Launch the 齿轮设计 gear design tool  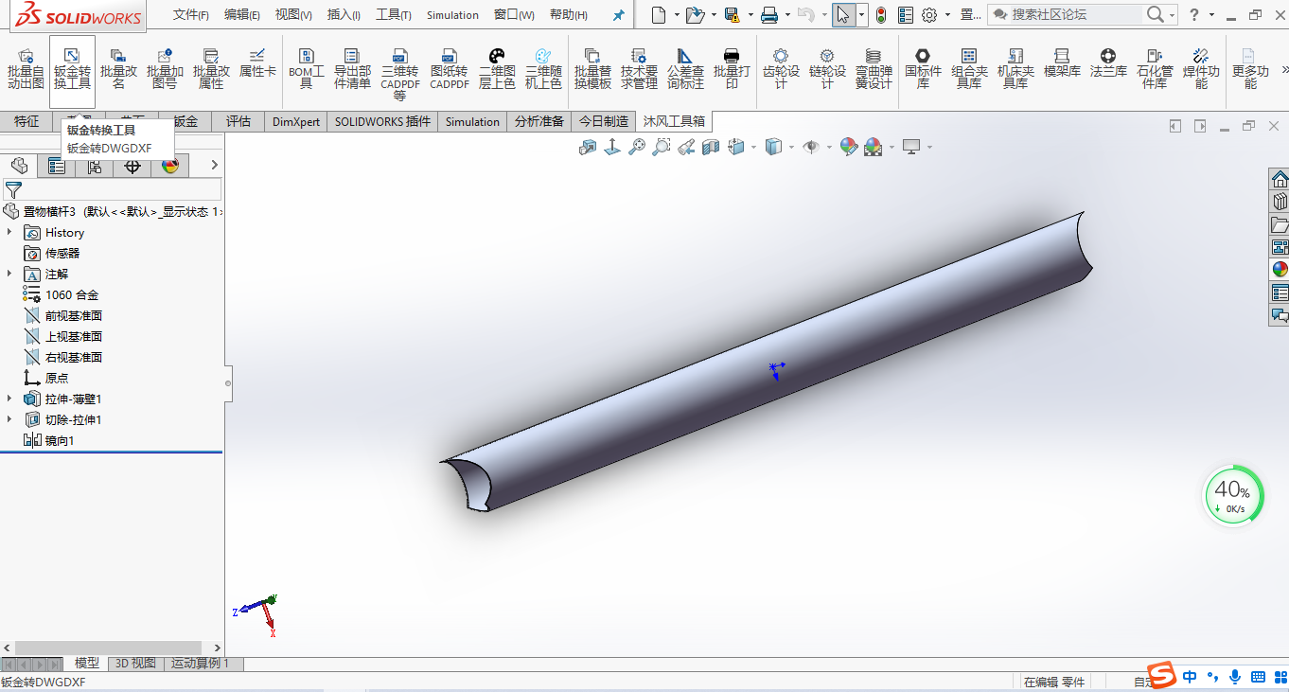781,71
